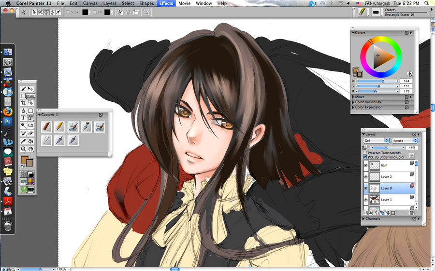The image size is (435, 271).
Task: Expand the Color Expression panel
Action: tap(353, 107)
